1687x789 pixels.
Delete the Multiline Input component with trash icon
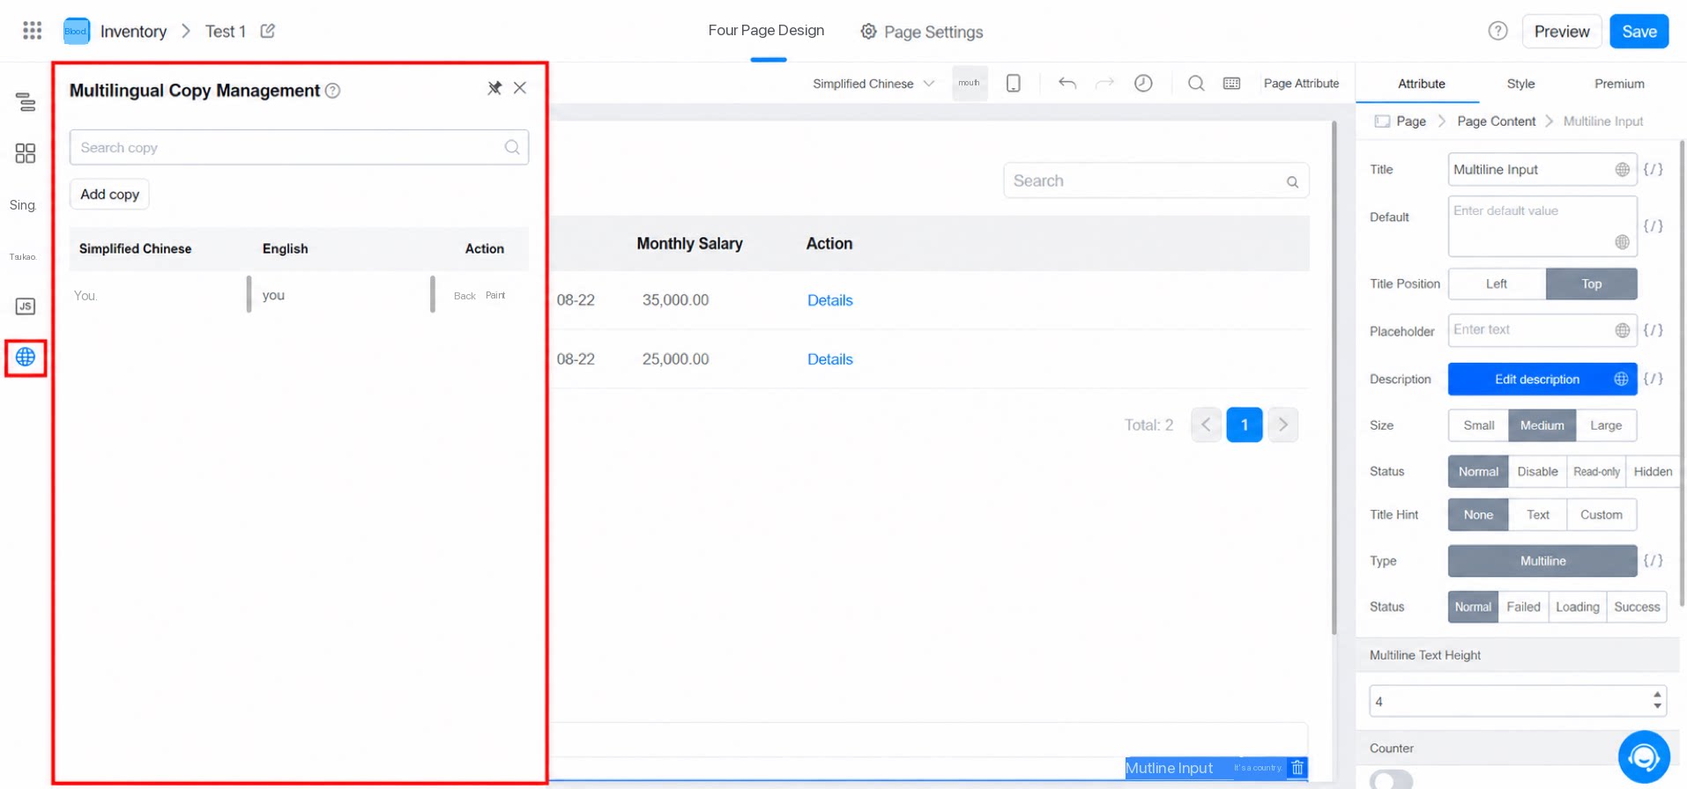click(1297, 768)
